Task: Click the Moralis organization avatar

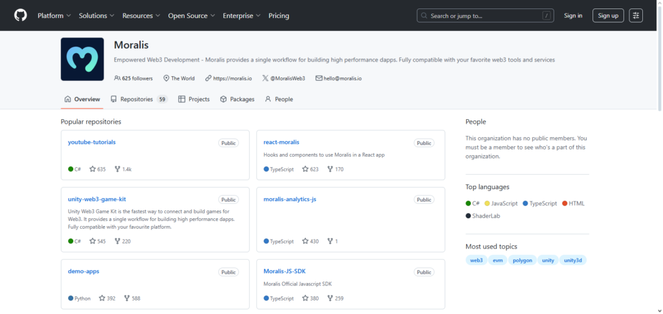Action: [x=82, y=59]
